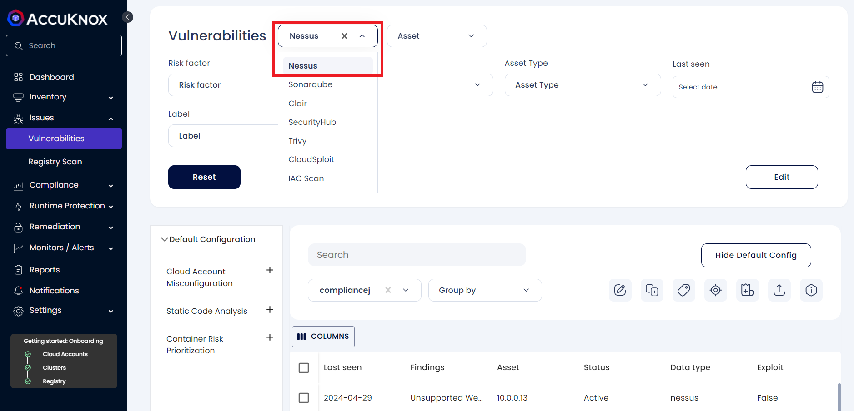The width and height of the screenshot is (854, 411).
Task: Open the Group by dropdown
Action: click(x=485, y=290)
